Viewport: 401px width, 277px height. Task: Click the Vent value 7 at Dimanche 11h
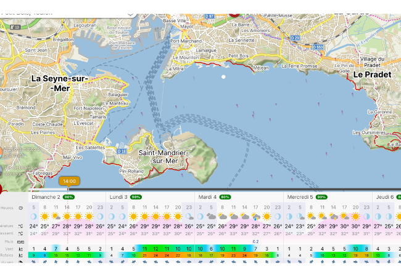[x=56, y=249]
